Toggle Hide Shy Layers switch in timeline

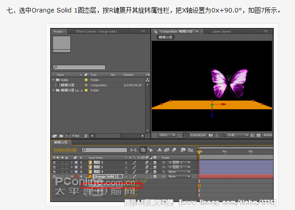point(160,150)
